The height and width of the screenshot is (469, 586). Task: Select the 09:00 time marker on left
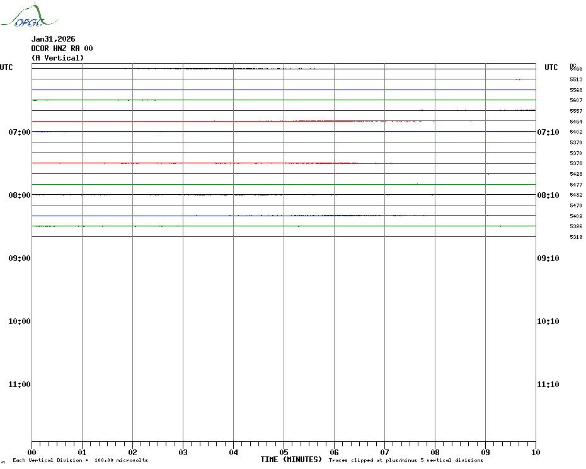click(20, 258)
